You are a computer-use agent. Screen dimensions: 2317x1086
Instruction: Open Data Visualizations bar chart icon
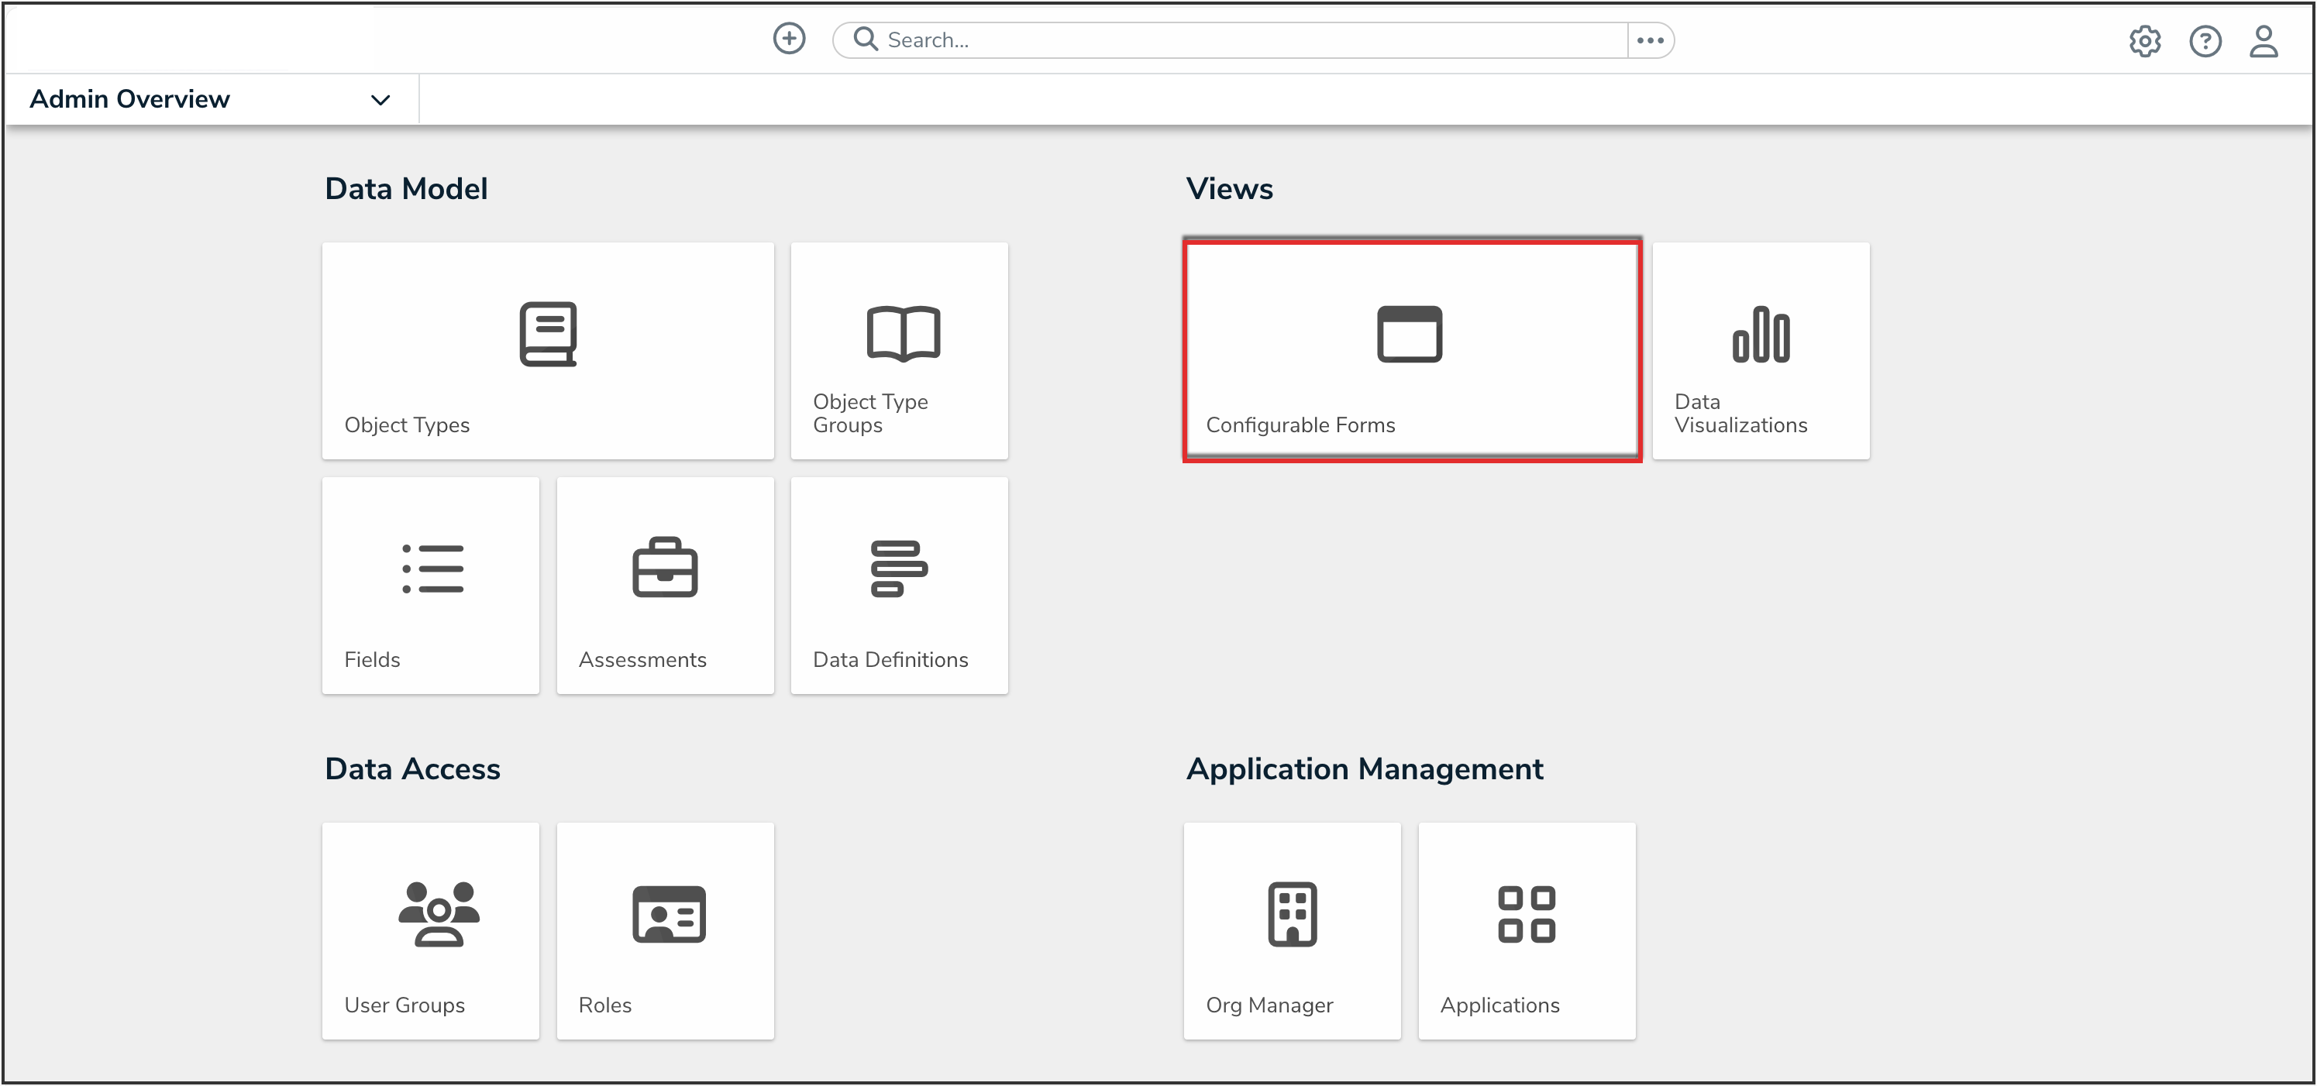pos(1761,335)
